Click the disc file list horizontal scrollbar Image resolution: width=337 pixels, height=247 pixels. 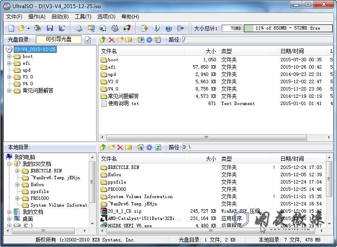tap(206, 137)
